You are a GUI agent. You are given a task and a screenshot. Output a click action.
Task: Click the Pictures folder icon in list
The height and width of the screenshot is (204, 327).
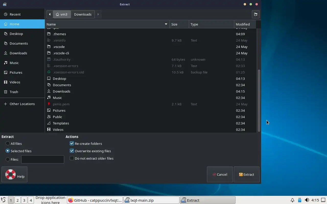pos(49,110)
